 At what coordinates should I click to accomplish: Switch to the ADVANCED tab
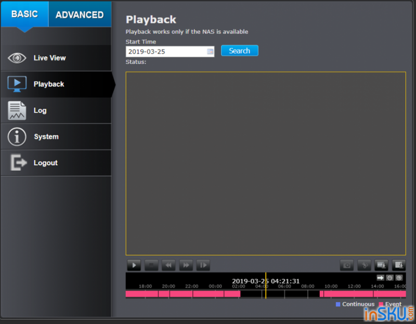click(80, 15)
